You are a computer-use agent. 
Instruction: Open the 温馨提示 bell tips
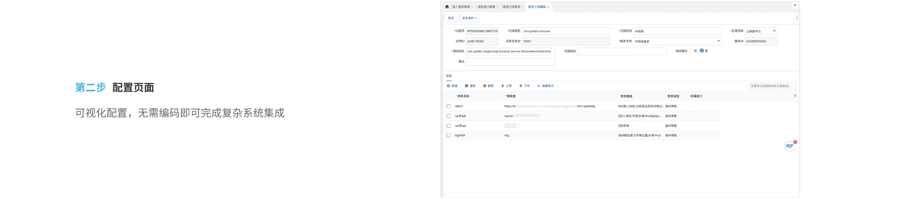pyautogui.click(x=539, y=86)
